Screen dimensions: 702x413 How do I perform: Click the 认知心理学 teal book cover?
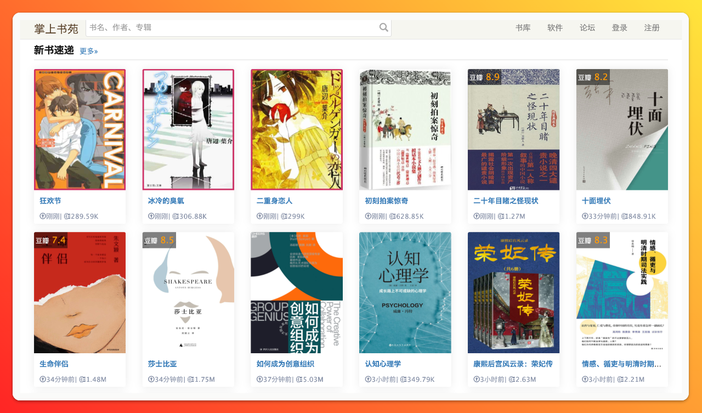(405, 293)
